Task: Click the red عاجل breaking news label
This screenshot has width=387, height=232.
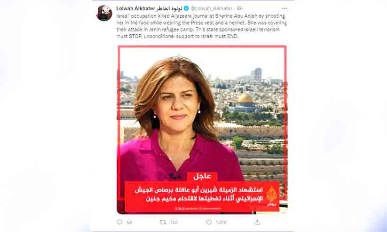Action: pos(202,176)
